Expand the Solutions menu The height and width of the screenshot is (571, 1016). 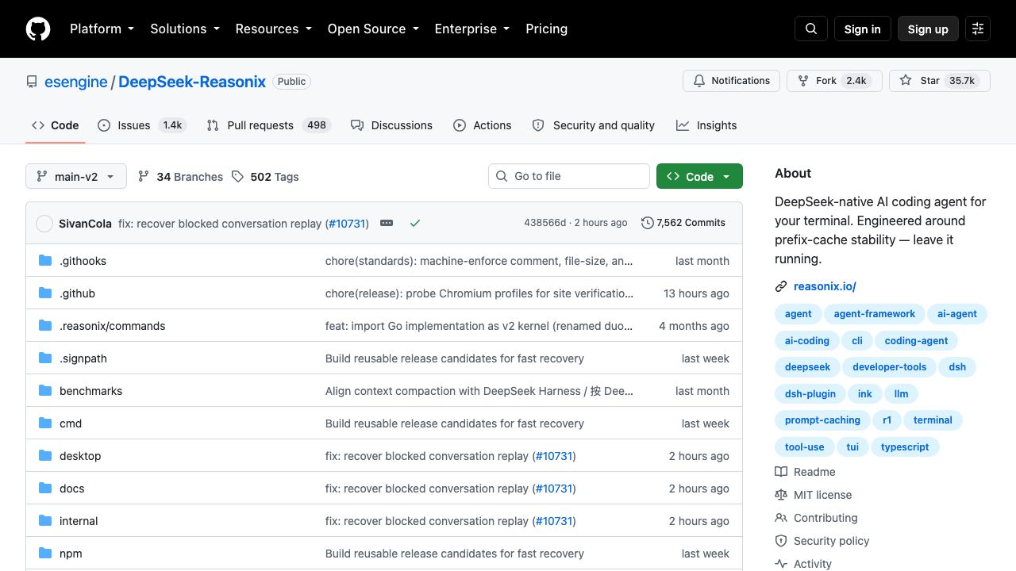point(185,29)
